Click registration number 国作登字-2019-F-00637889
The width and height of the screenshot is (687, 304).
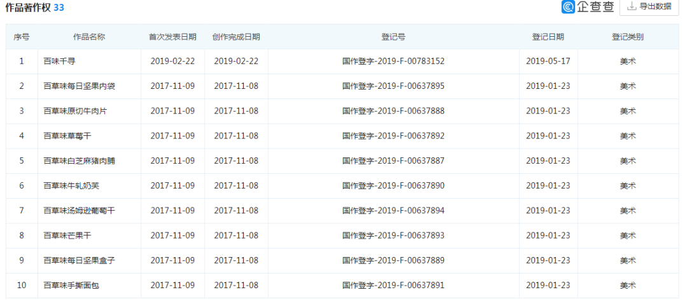(x=394, y=261)
